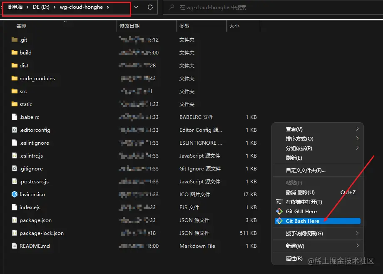Expand the chevron after 此电脑 breadcrumb

[27, 7]
